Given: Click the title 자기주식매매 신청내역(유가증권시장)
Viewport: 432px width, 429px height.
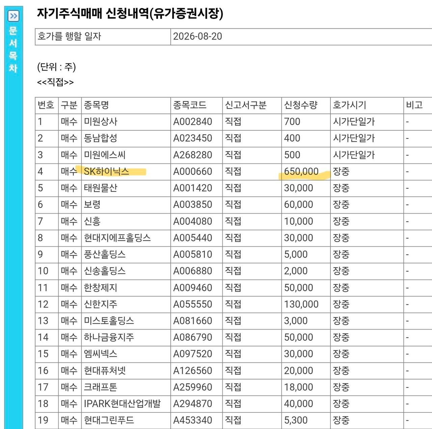Looking at the screenshot, I should (x=130, y=14).
